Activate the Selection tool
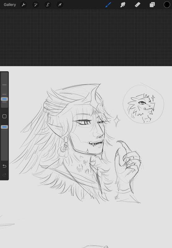 (48, 5)
